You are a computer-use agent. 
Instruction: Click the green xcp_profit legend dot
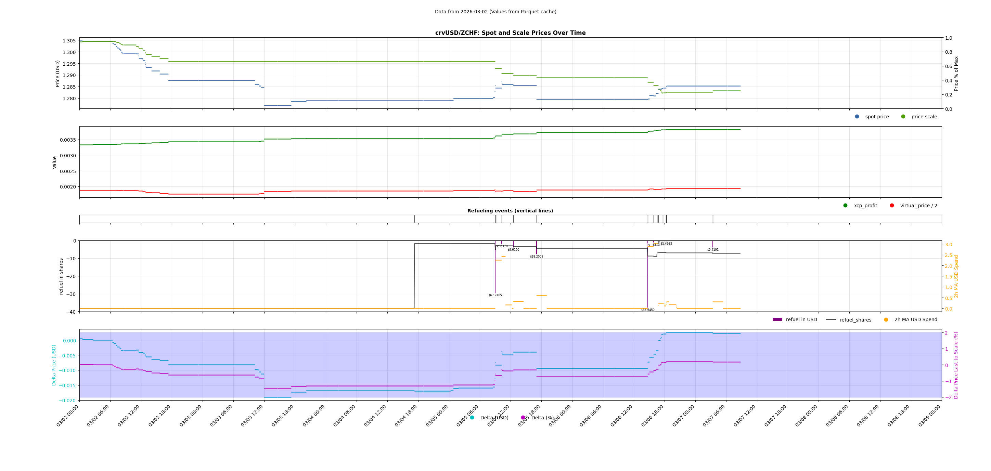pyautogui.click(x=845, y=205)
